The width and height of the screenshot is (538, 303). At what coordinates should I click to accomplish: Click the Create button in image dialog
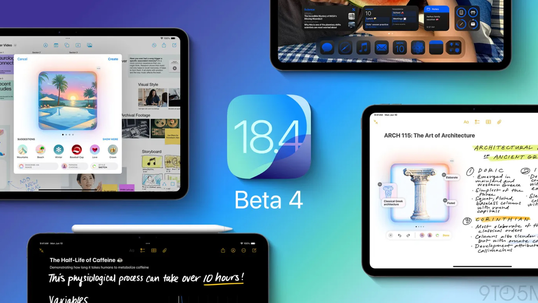pos(113,59)
